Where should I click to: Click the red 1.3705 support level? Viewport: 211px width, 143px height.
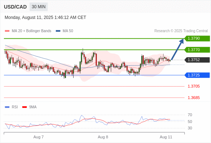click(193, 86)
